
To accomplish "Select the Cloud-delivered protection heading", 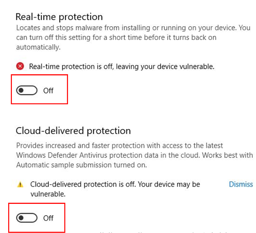I will [x=73, y=131].
